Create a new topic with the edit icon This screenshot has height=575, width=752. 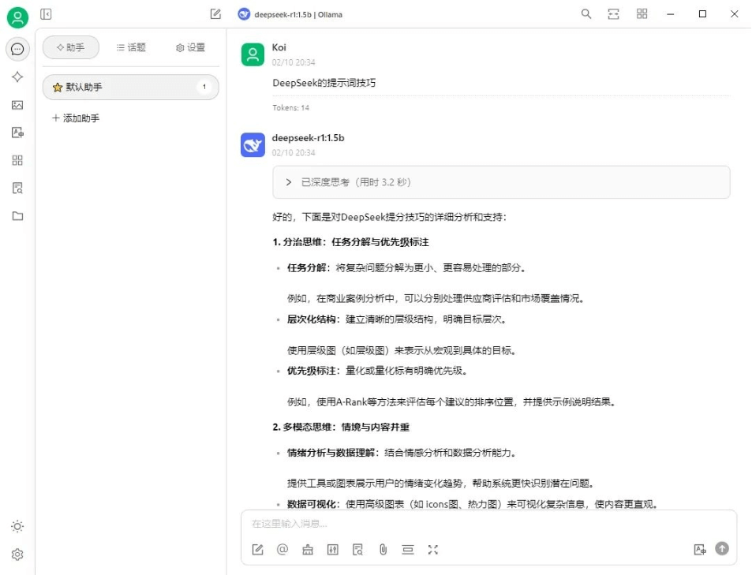[216, 14]
